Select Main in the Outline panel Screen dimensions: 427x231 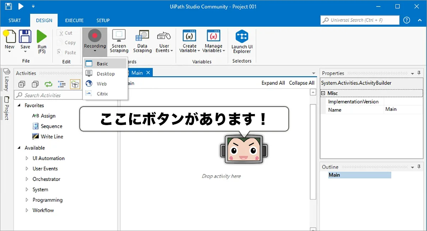359,175
